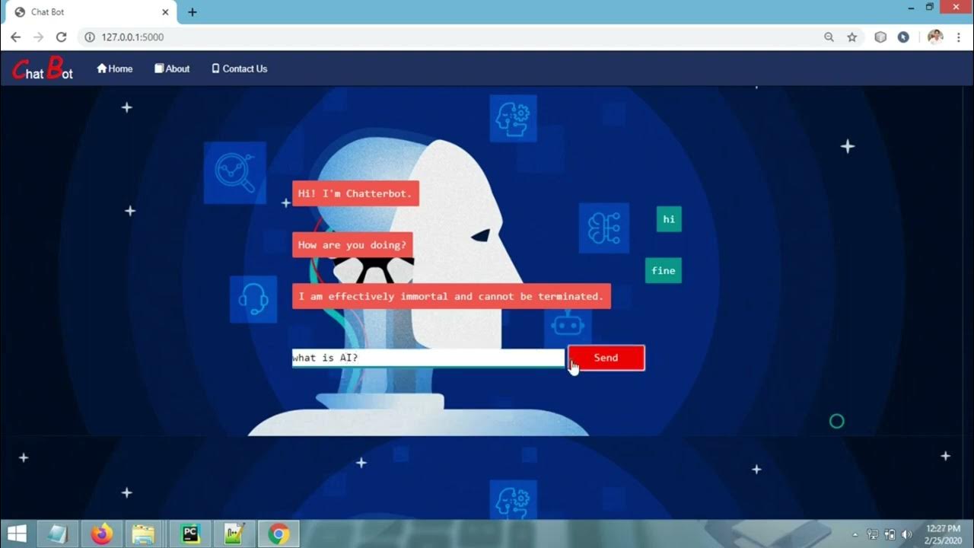The image size is (974, 548).
Task: Click the site info icon in address bar
Action: point(89,37)
